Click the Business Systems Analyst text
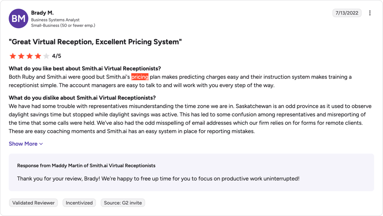The width and height of the screenshot is (383, 216). pos(55,20)
